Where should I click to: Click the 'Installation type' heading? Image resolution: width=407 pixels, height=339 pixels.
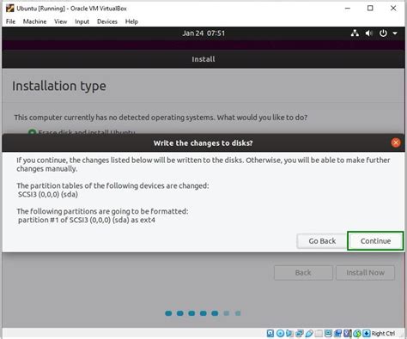59,86
